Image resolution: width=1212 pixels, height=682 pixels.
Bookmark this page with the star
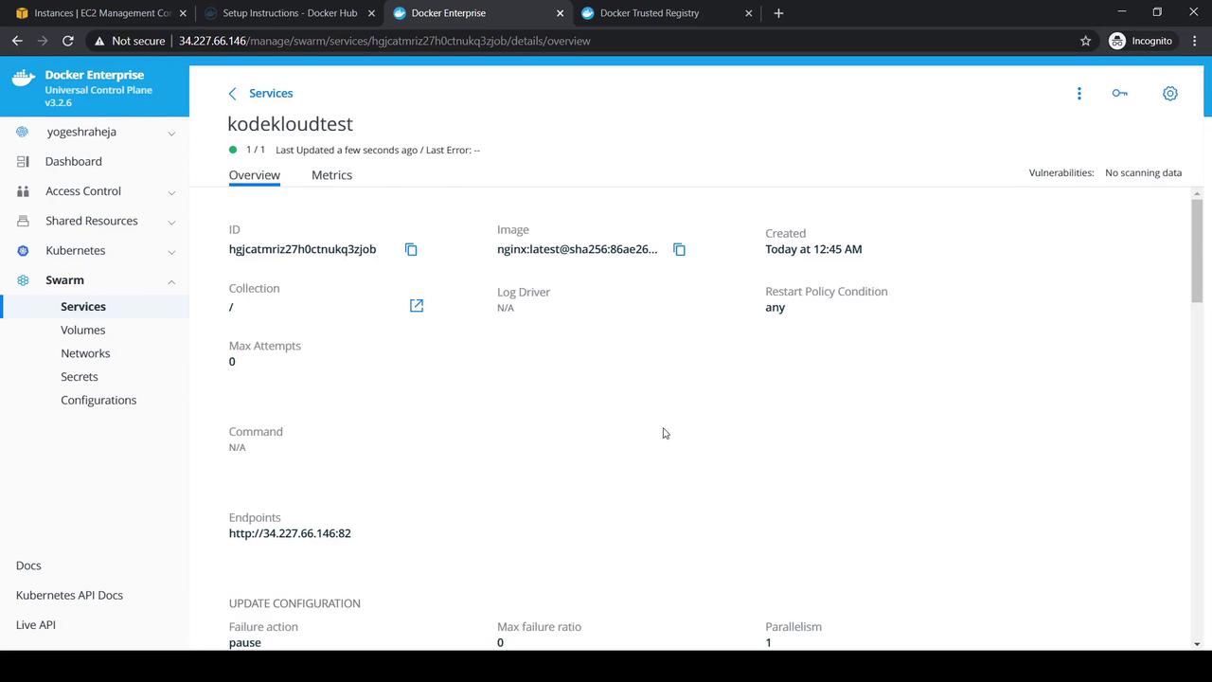1085,41
